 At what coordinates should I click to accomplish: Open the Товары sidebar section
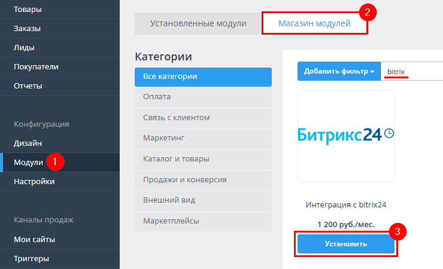click(27, 9)
